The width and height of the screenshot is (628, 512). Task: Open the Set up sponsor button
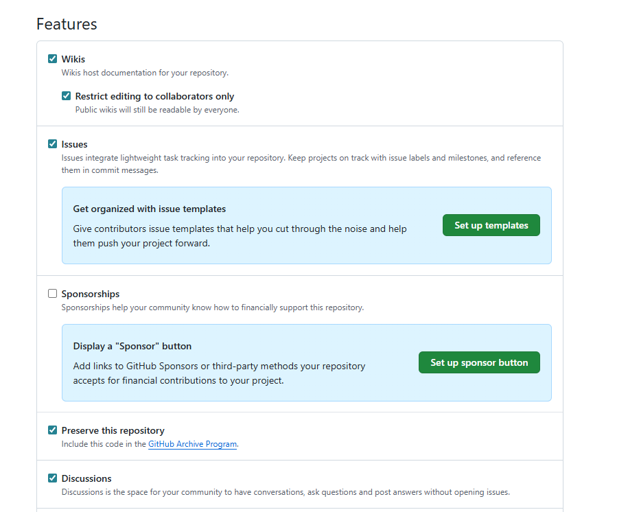(479, 362)
